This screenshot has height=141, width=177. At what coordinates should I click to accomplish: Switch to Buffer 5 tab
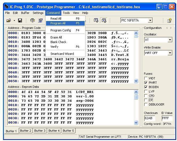(68, 131)
